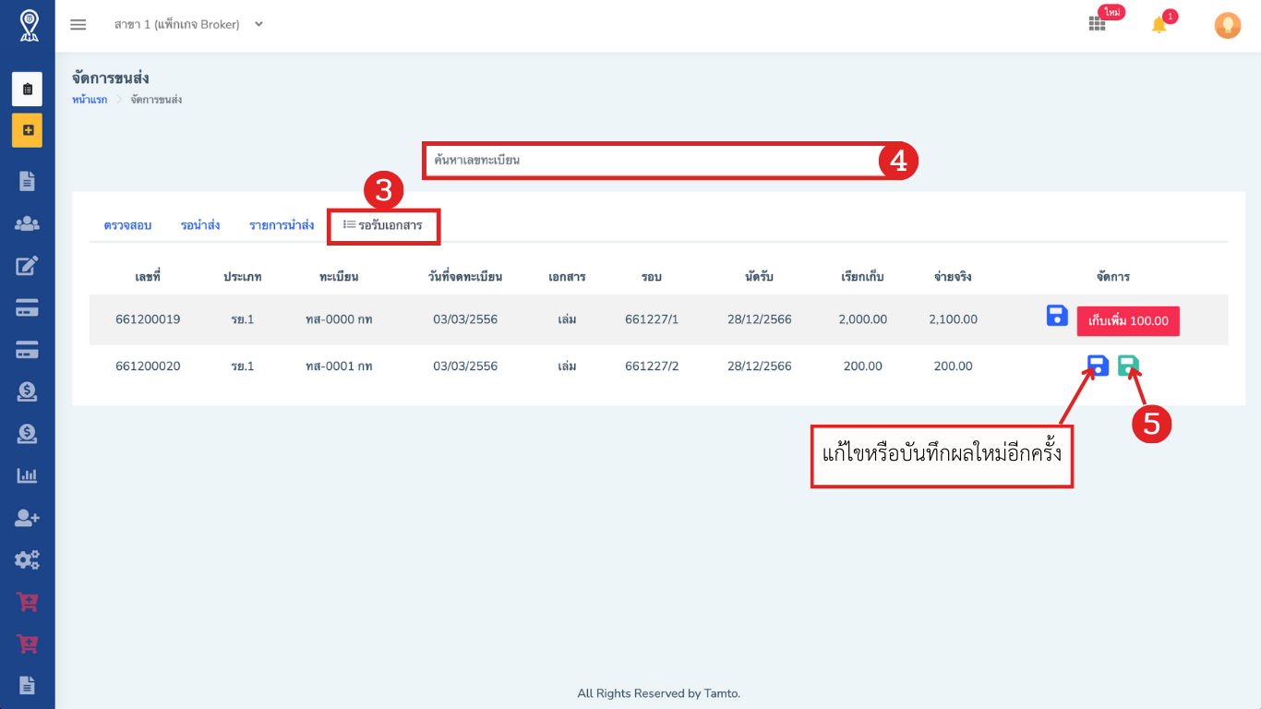Image resolution: width=1261 pixels, height=709 pixels.
Task: Open the users group sidebar icon
Action: [27, 223]
